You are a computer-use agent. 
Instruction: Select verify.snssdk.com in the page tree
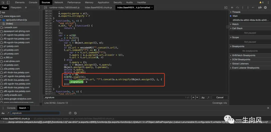pos(13,95)
